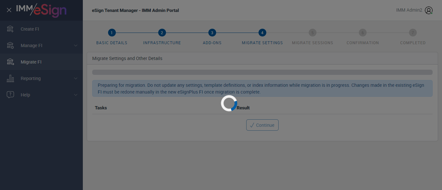Select step 5 circle
The width and height of the screenshot is (442, 190).
[x=313, y=33]
